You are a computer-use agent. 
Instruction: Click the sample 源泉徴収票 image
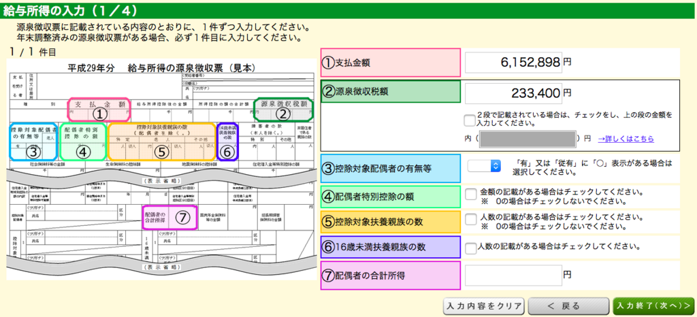pyautogui.click(x=161, y=169)
